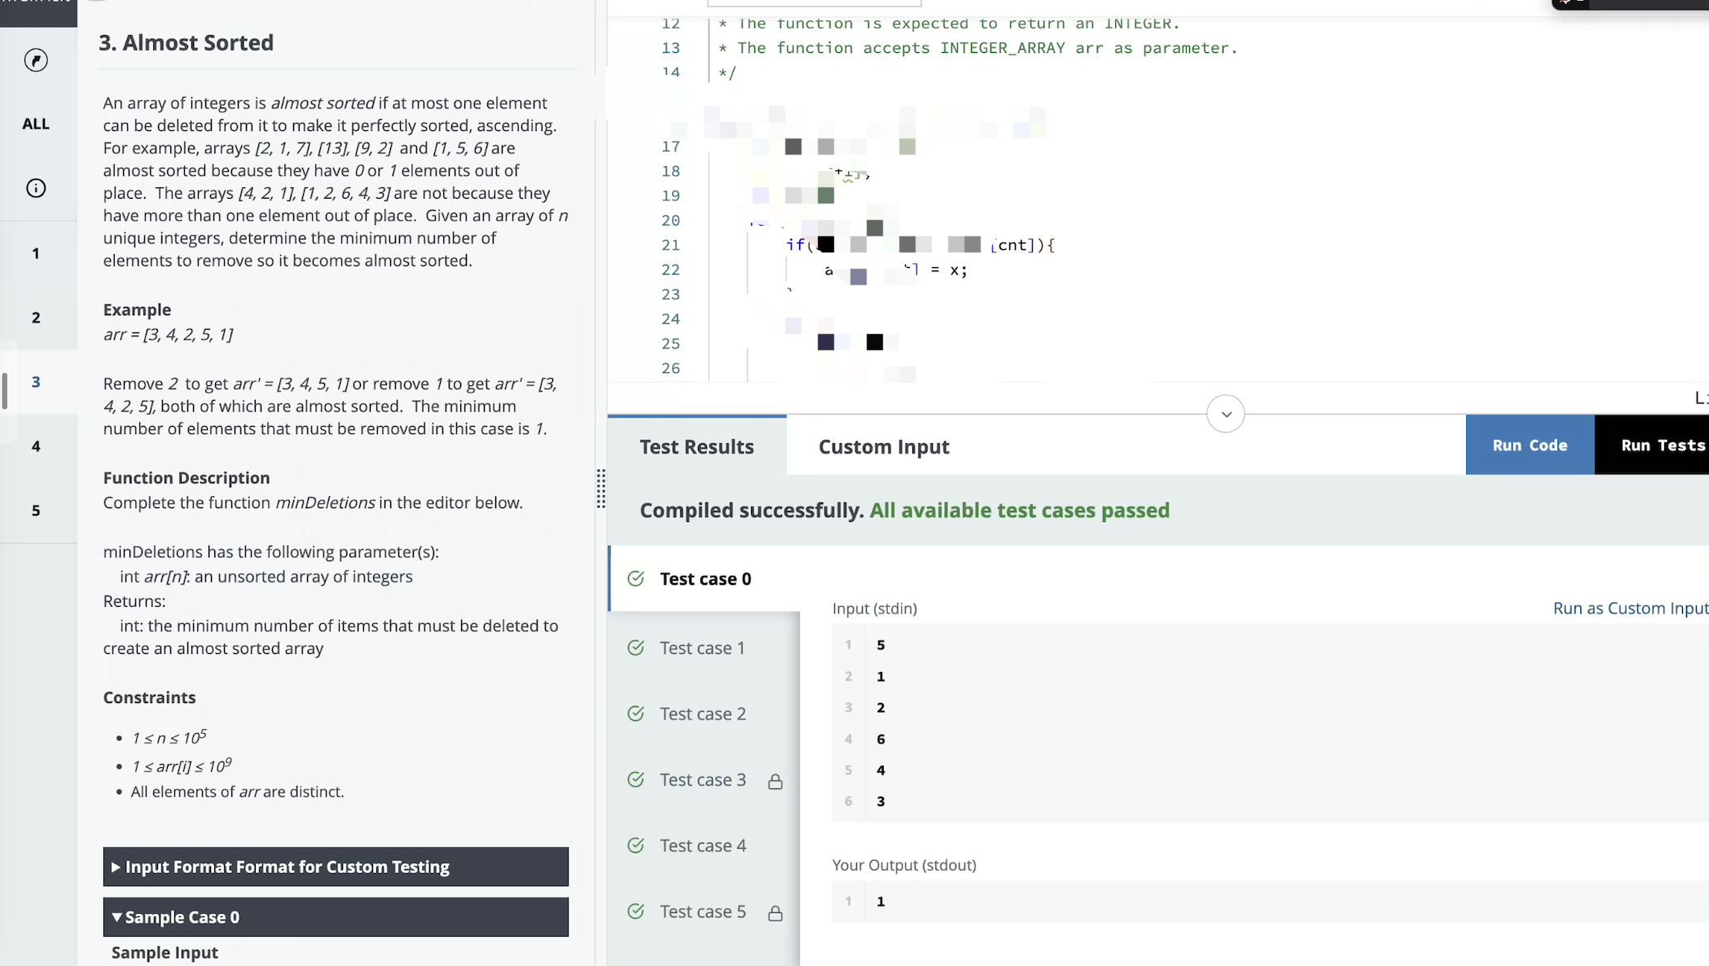Select ALL questions in the sidebar
The width and height of the screenshot is (1709, 966).
36,124
